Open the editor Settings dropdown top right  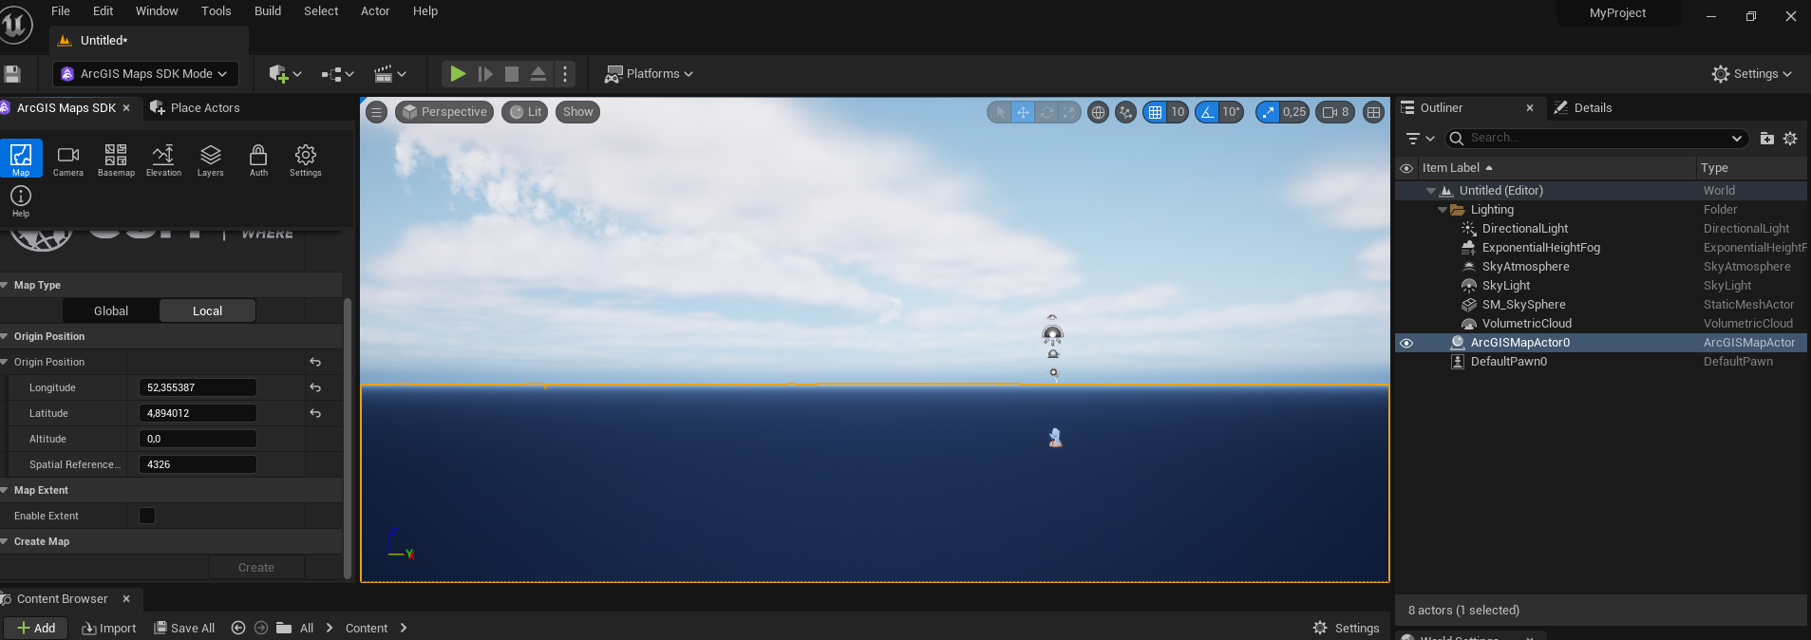point(1751,74)
